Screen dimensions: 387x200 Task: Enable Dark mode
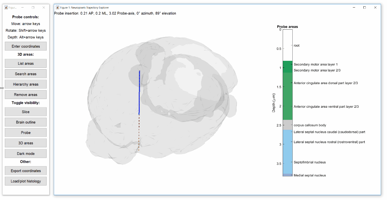pyautogui.click(x=25, y=153)
